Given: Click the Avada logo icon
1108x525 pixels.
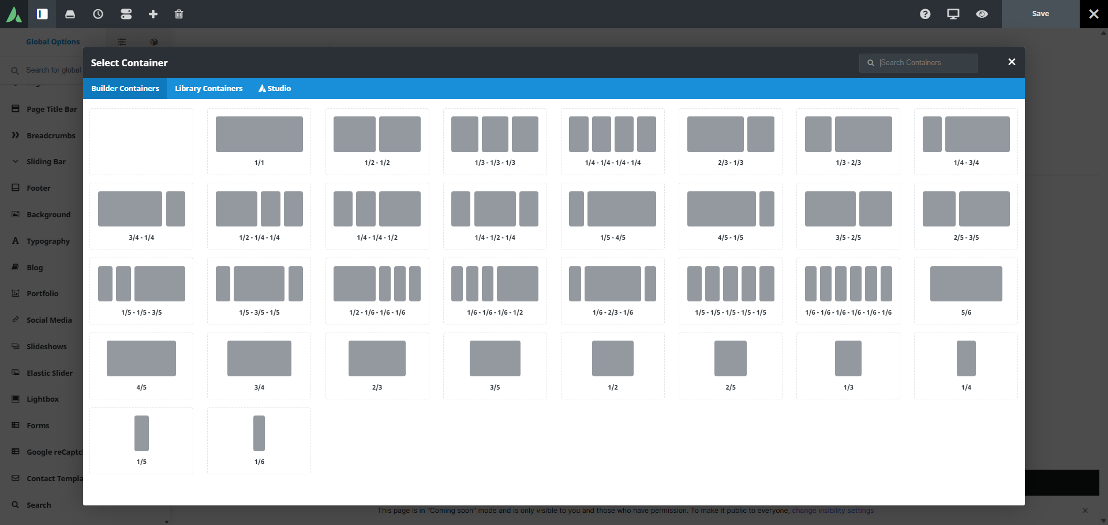Looking at the screenshot, I should pos(14,14).
